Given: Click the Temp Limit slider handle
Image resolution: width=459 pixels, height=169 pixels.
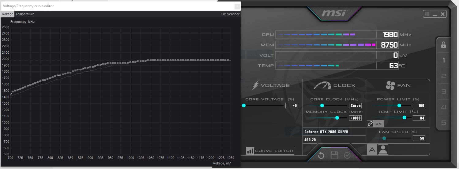Looking at the screenshot, I should tap(404, 117).
